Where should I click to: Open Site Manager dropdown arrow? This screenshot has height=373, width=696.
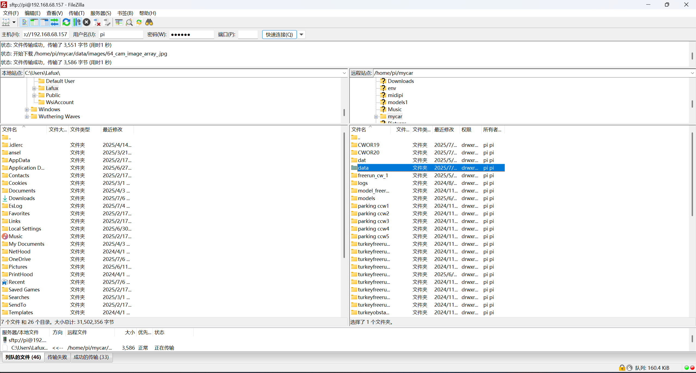pyautogui.click(x=14, y=22)
